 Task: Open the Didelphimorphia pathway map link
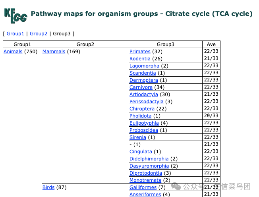[x=149, y=159]
